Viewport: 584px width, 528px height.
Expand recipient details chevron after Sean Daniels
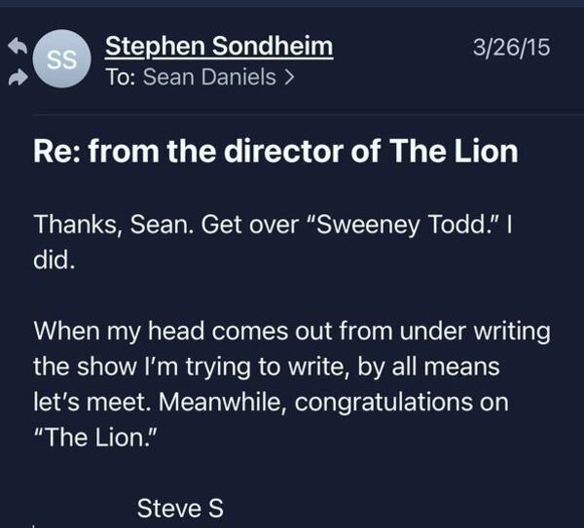pos(289,78)
